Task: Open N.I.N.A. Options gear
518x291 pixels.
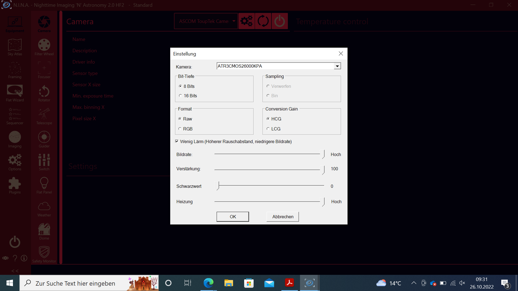Action: click(x=15, y=162)
